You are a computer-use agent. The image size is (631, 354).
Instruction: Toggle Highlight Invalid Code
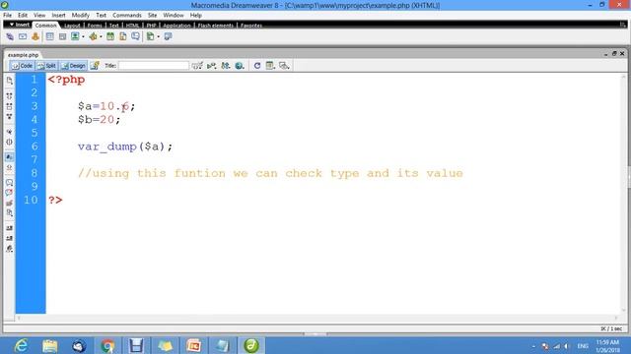pos(9,167)
